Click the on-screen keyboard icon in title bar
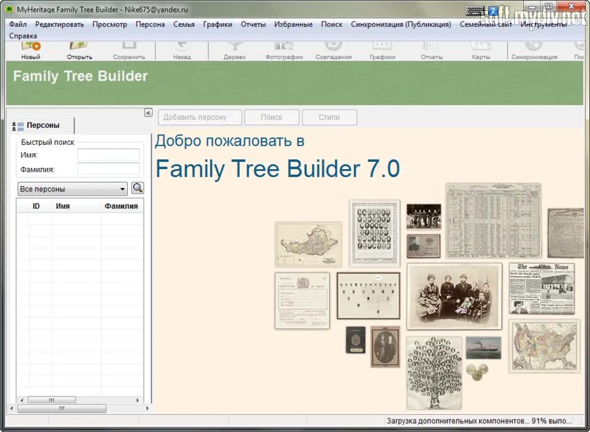This screenshot has width=590, height=432. point(476,10)
